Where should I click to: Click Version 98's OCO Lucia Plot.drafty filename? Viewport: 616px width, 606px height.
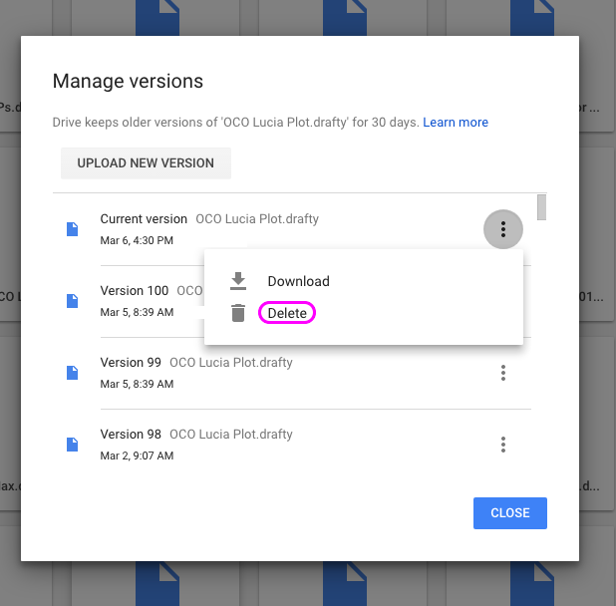pyautogui.click(x=231, y=435)
